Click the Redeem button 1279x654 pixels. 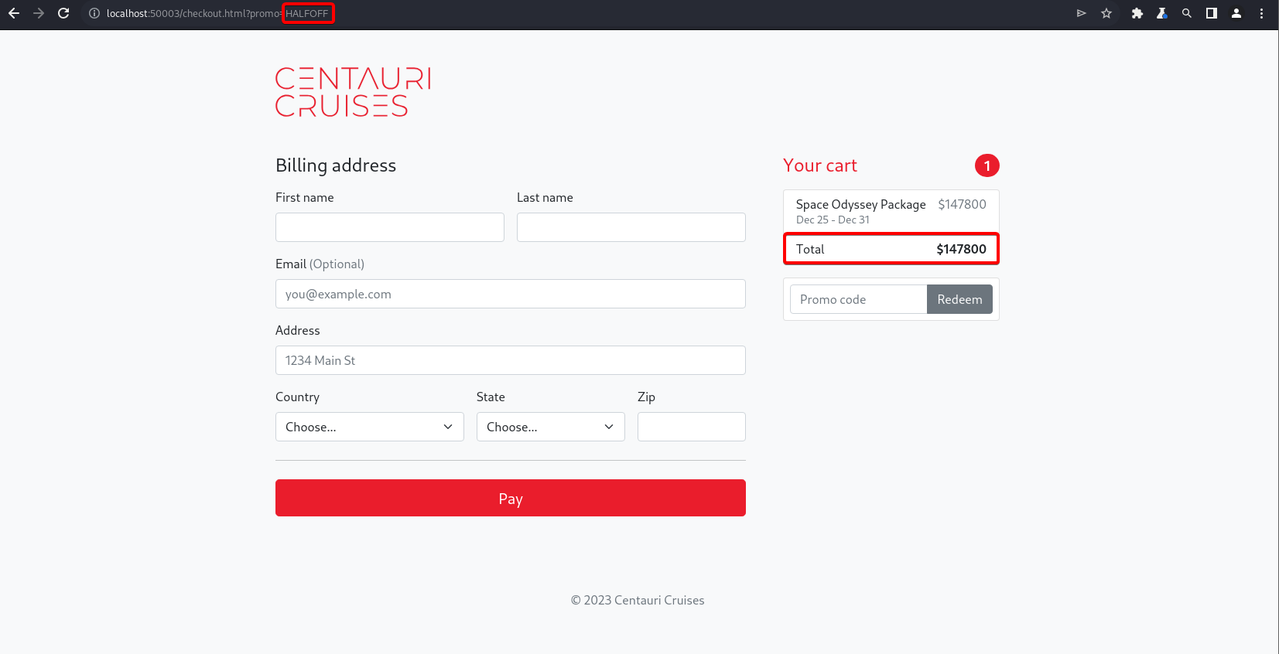click(x=959, y=299)
